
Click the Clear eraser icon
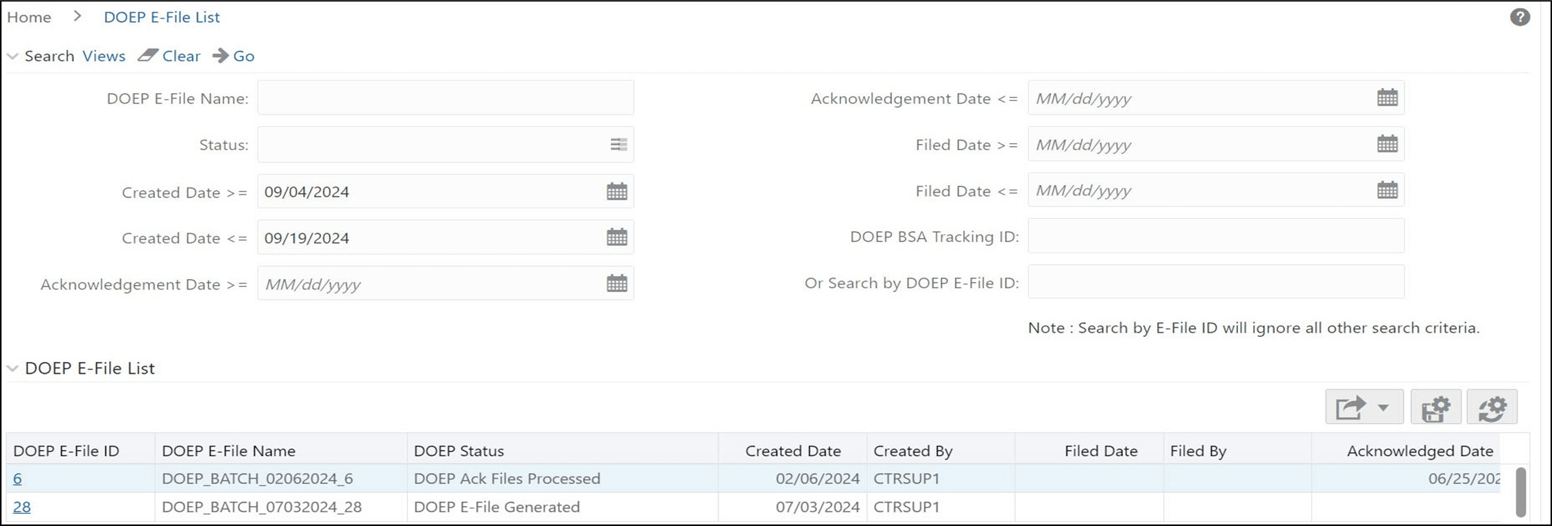pos(148,56)
